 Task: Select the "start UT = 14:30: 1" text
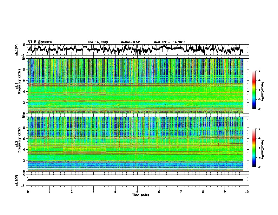(170, 42)
